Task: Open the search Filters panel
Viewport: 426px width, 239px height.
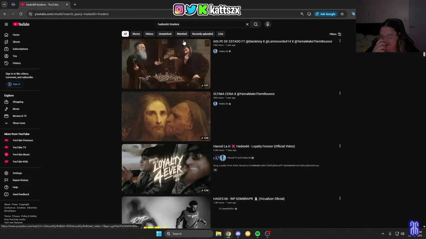Action: point(335,34)
